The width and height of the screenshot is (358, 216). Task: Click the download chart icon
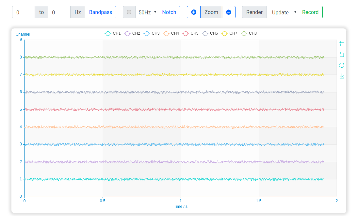[342, 76]
